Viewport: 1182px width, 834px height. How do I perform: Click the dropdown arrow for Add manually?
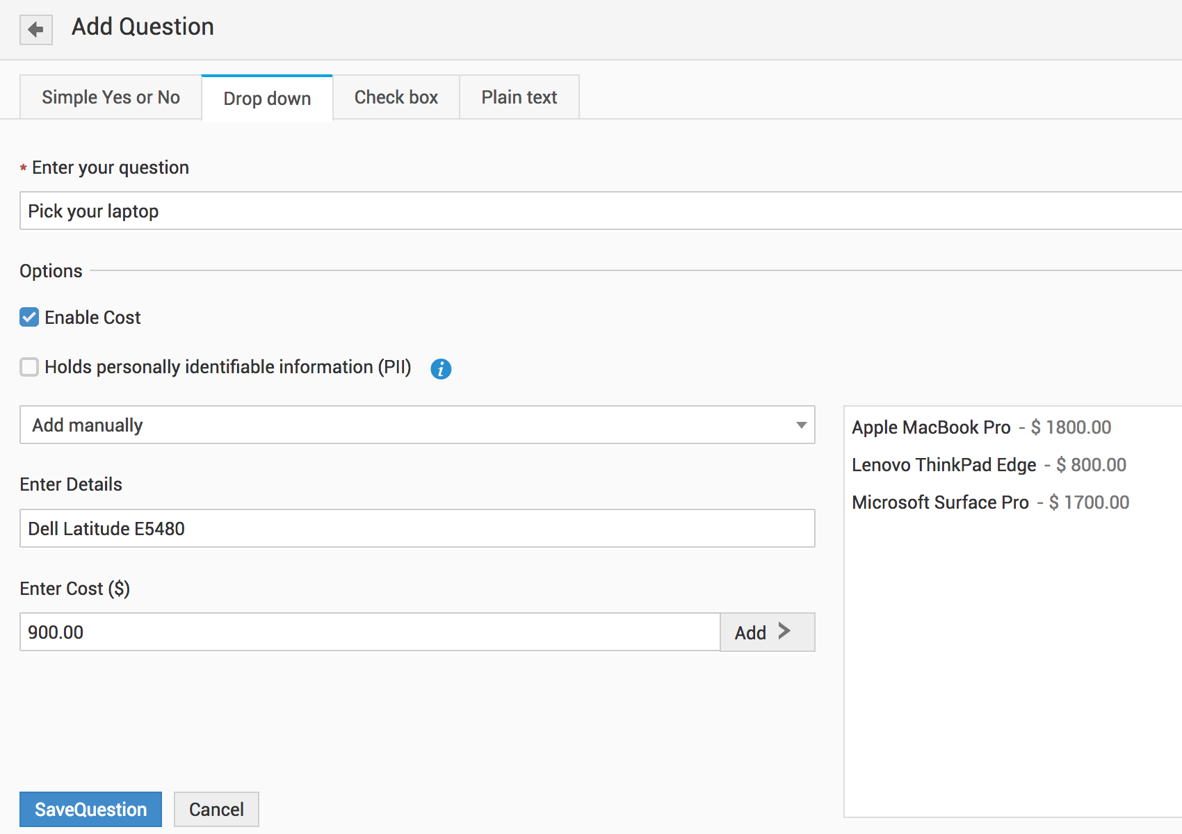(801, 425)
